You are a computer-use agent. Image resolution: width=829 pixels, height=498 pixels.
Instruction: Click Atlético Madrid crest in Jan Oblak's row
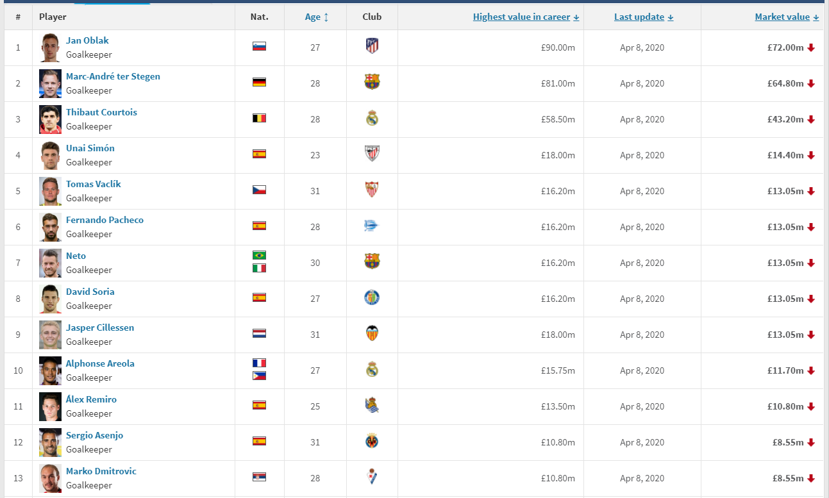tap(372, 46)
